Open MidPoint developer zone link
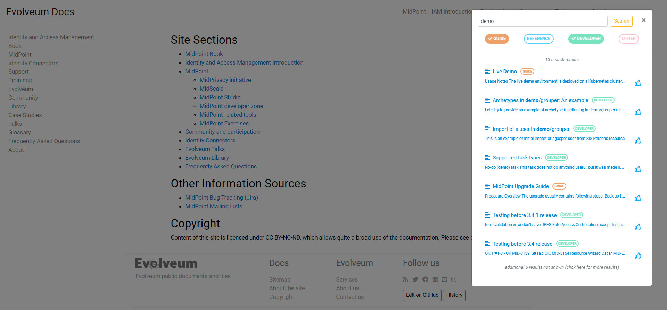The height and width of the screenshot is (310, 667). tap(231, 106)
